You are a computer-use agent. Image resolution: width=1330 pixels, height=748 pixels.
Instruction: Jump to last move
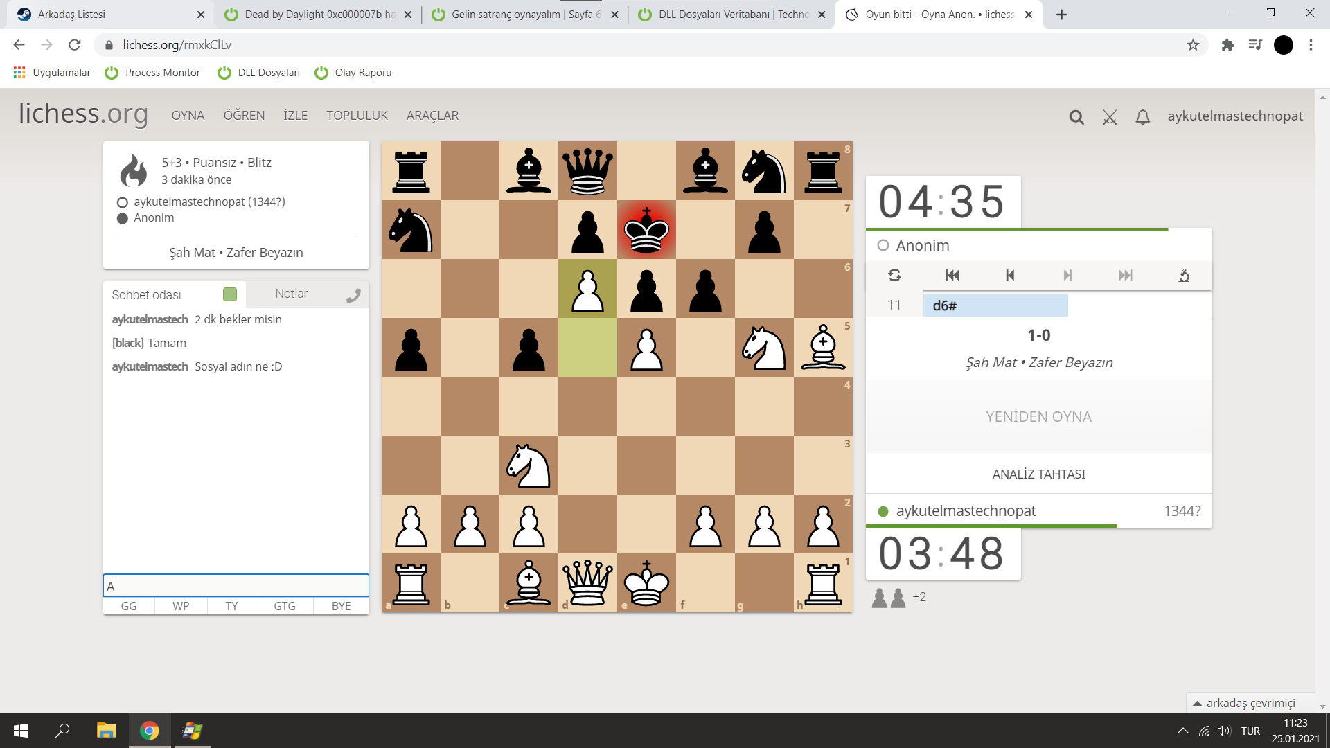tap(1126, 276)
